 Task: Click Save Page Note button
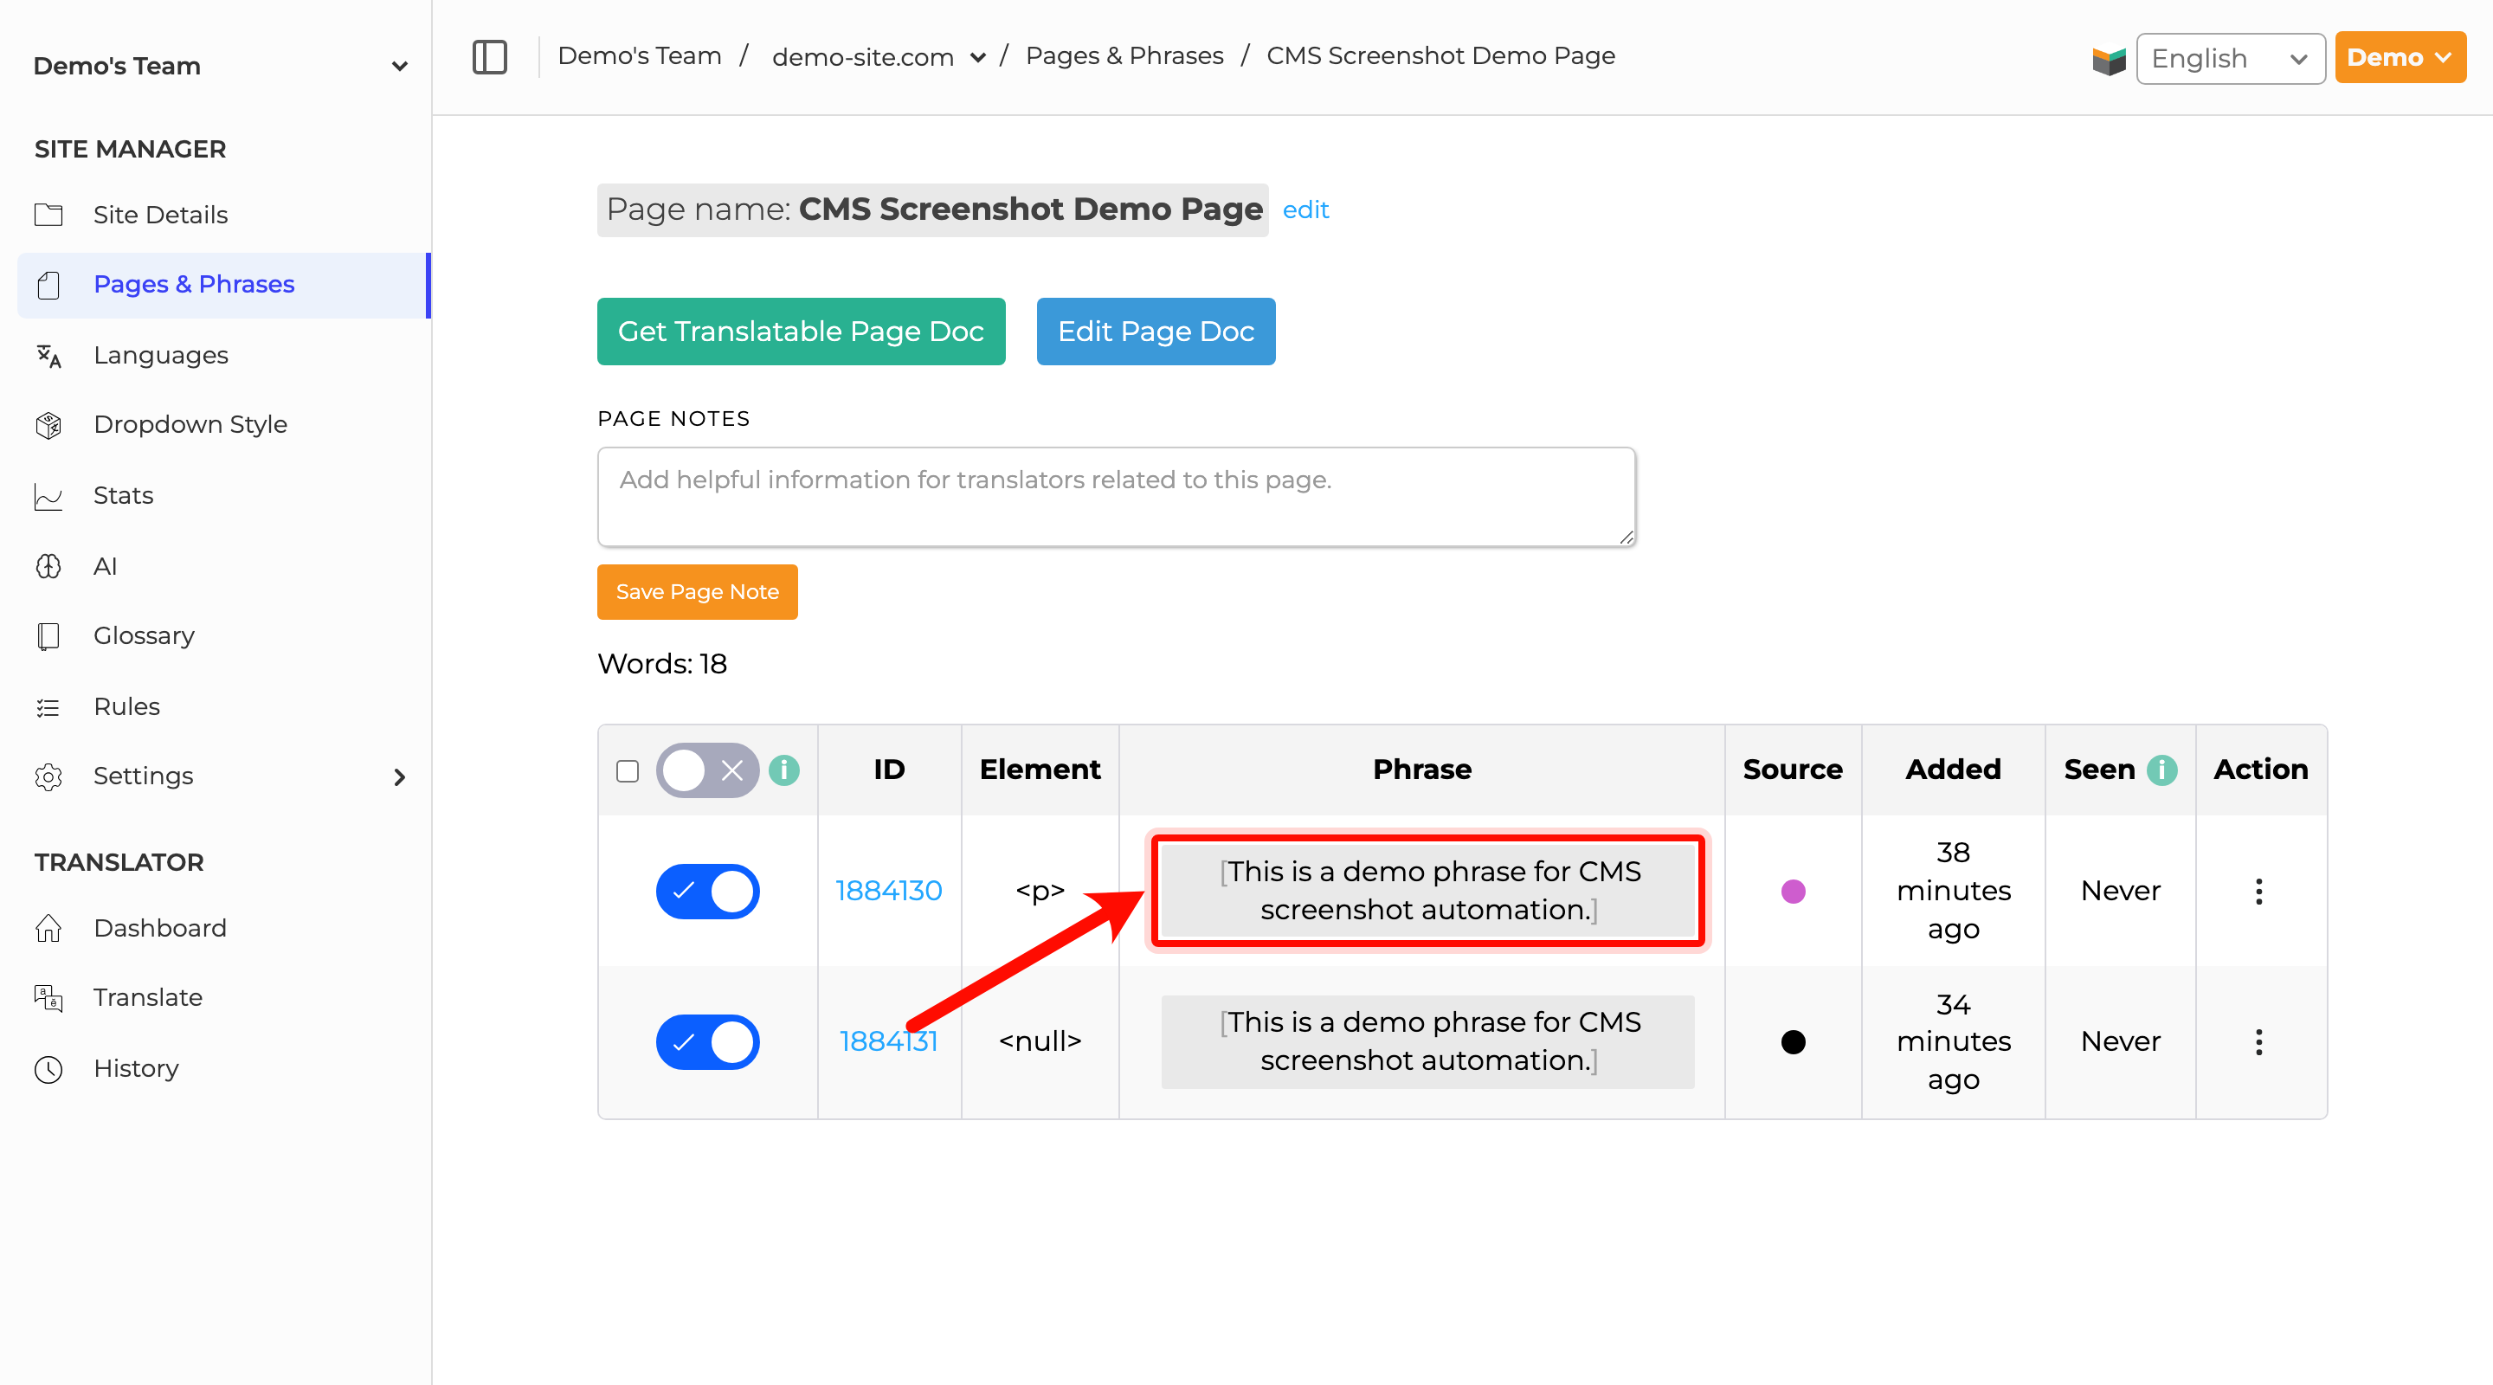(x=697, y=592)
